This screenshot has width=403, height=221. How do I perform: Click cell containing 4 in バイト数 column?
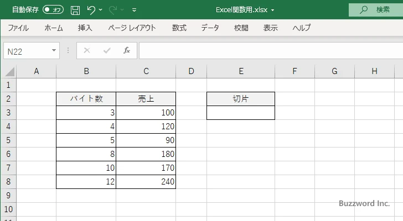[x=86, y=127]
